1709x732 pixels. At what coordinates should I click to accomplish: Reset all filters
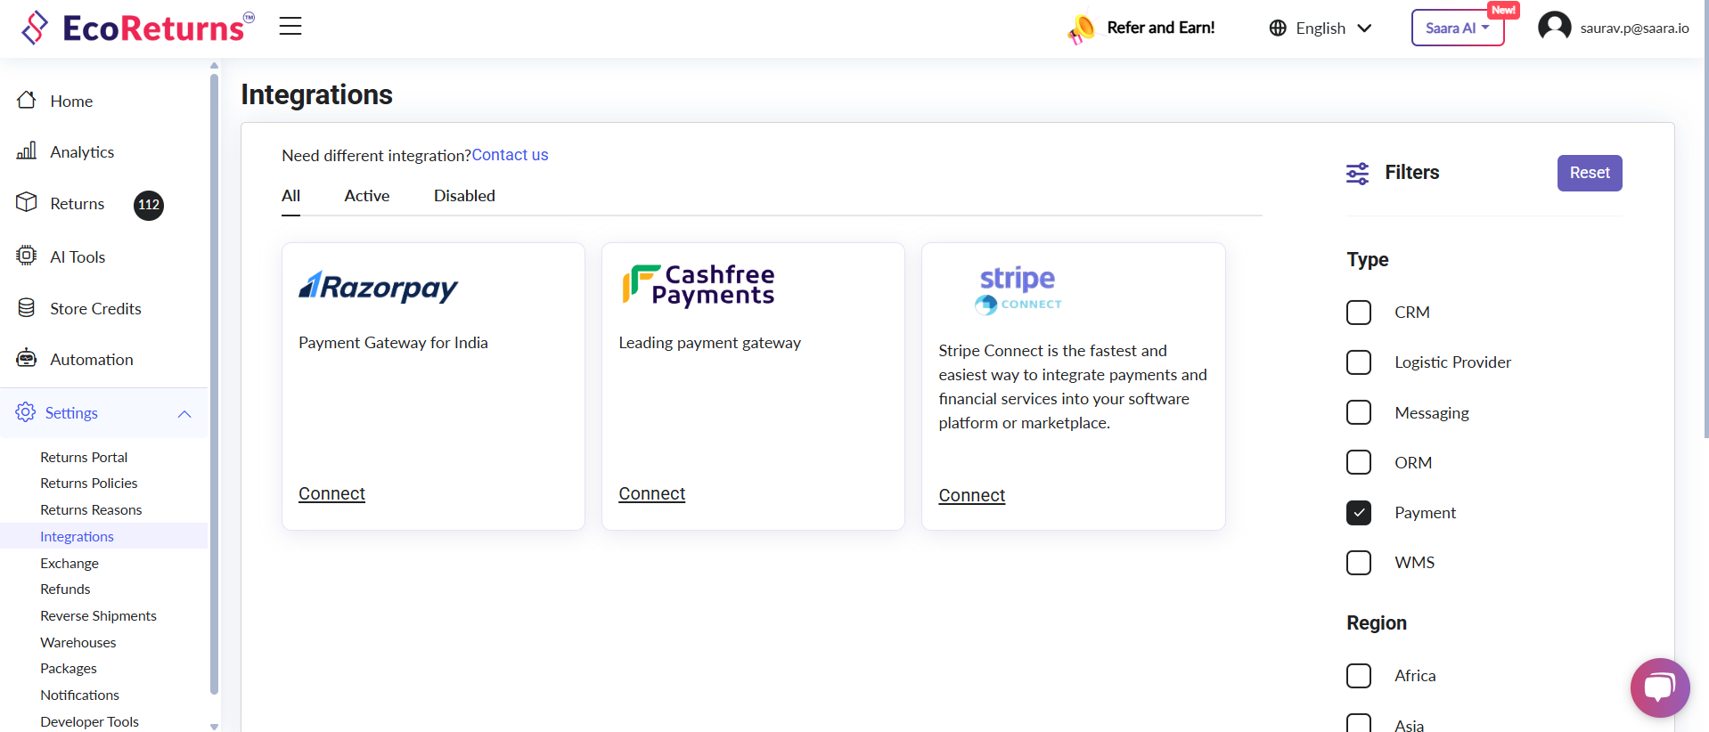click(1589, 173)
